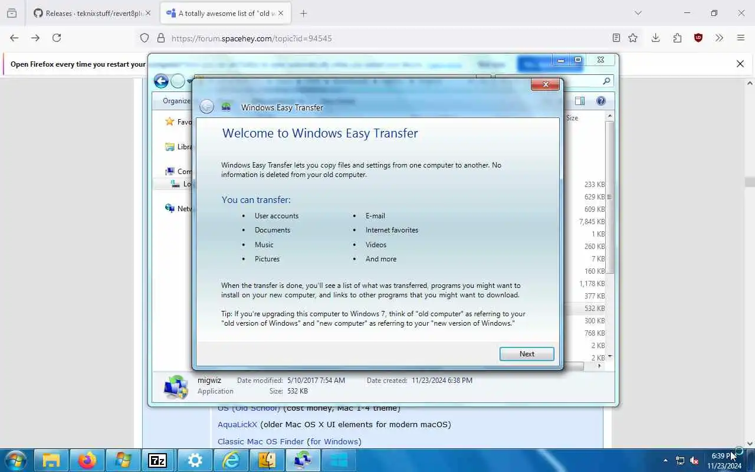Click Explorer's forward navigation button
Image resolution: width=755 pixels, height=472 pixels.
178,81
